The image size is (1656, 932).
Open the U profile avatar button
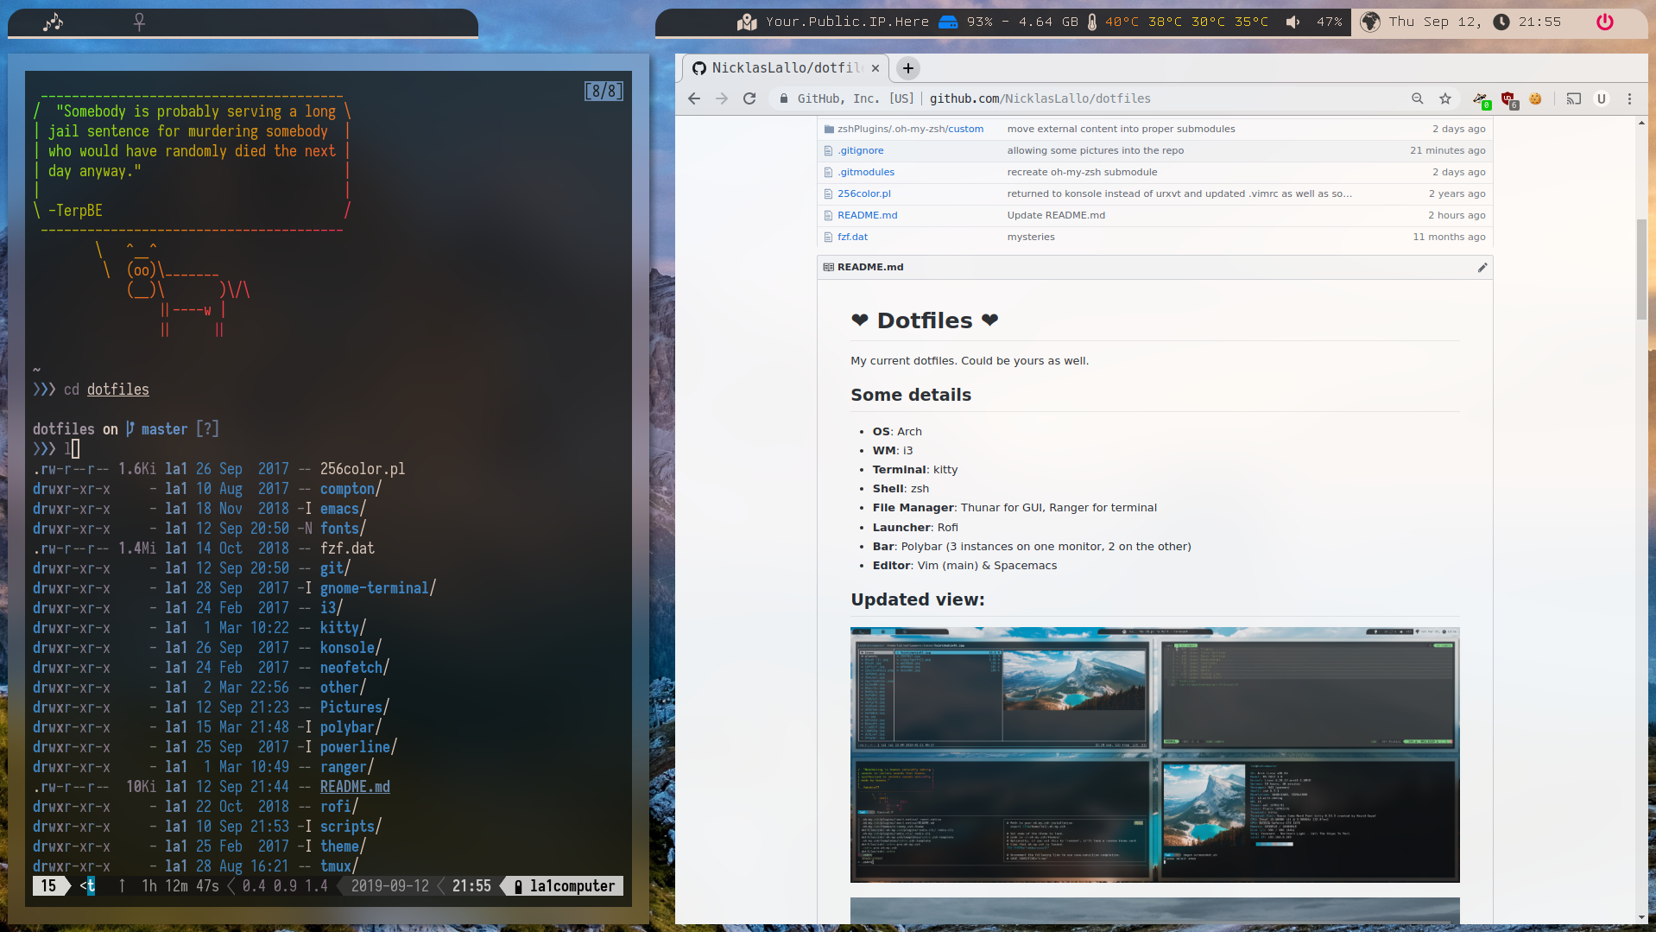[1602, 98]
